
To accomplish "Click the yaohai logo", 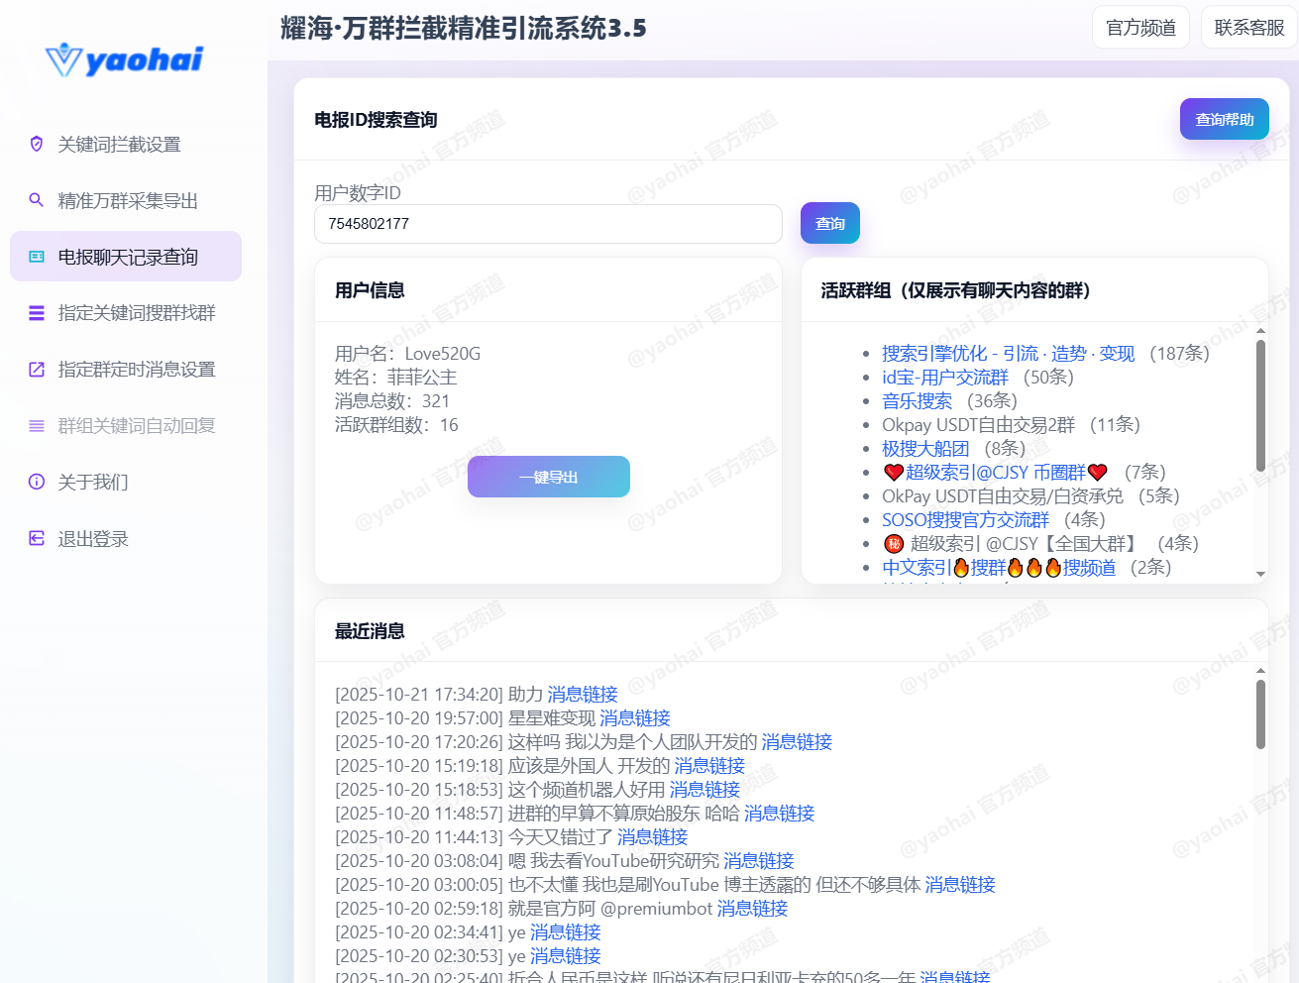I will (125, 60).
